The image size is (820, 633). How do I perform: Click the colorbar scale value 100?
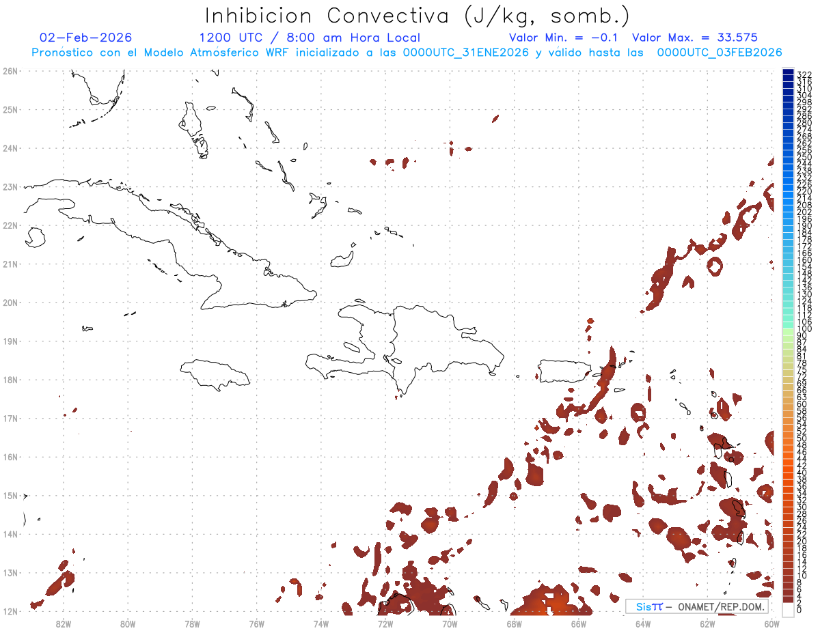point(804,329)
